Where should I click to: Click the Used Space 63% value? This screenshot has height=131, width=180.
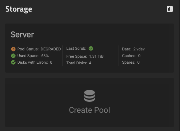click(45, 56)
